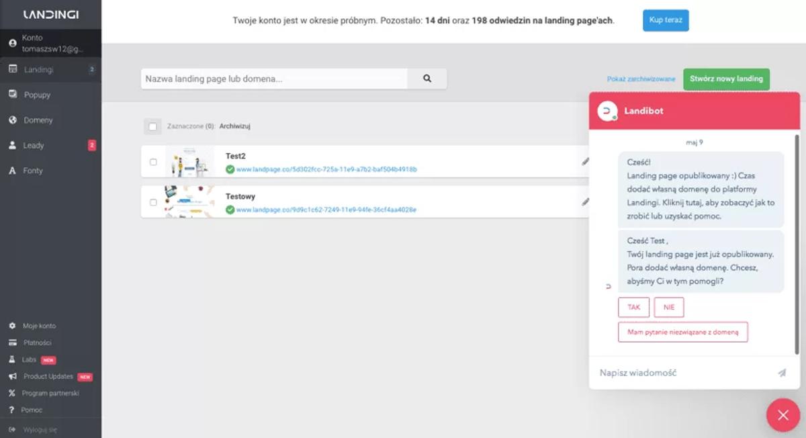The image size is (806, 438).
Task: Focus the landing page name search field
Action: (274, 79)
